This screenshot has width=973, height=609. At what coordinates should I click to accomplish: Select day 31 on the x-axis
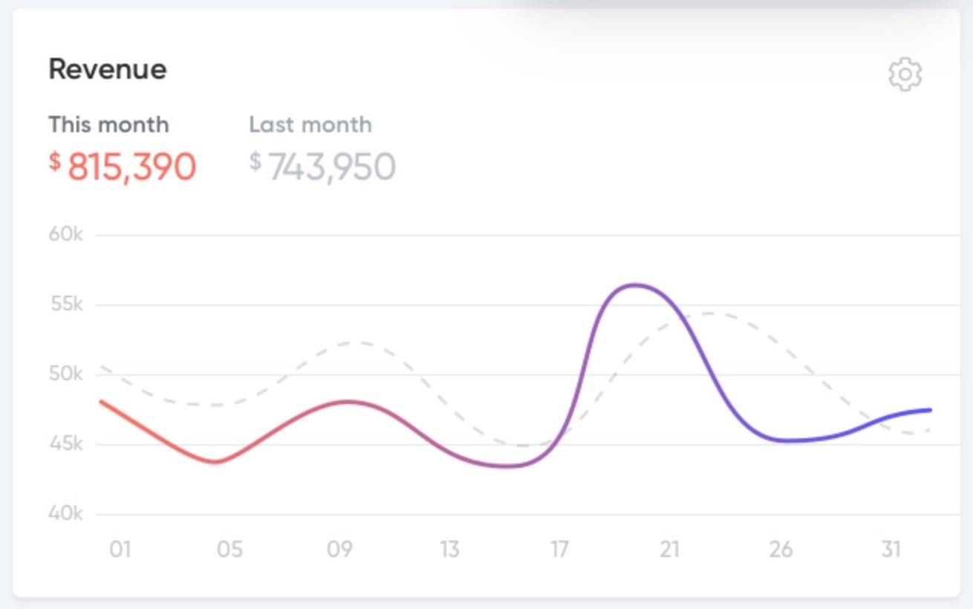point(891,550)
